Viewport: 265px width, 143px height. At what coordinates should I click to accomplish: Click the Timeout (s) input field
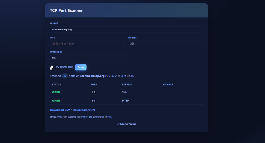click(87, 58)
